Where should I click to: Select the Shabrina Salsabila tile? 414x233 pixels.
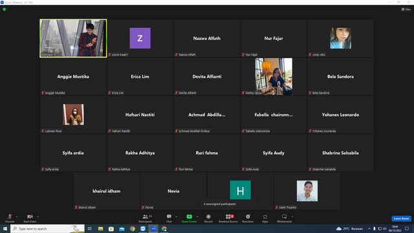340,153
